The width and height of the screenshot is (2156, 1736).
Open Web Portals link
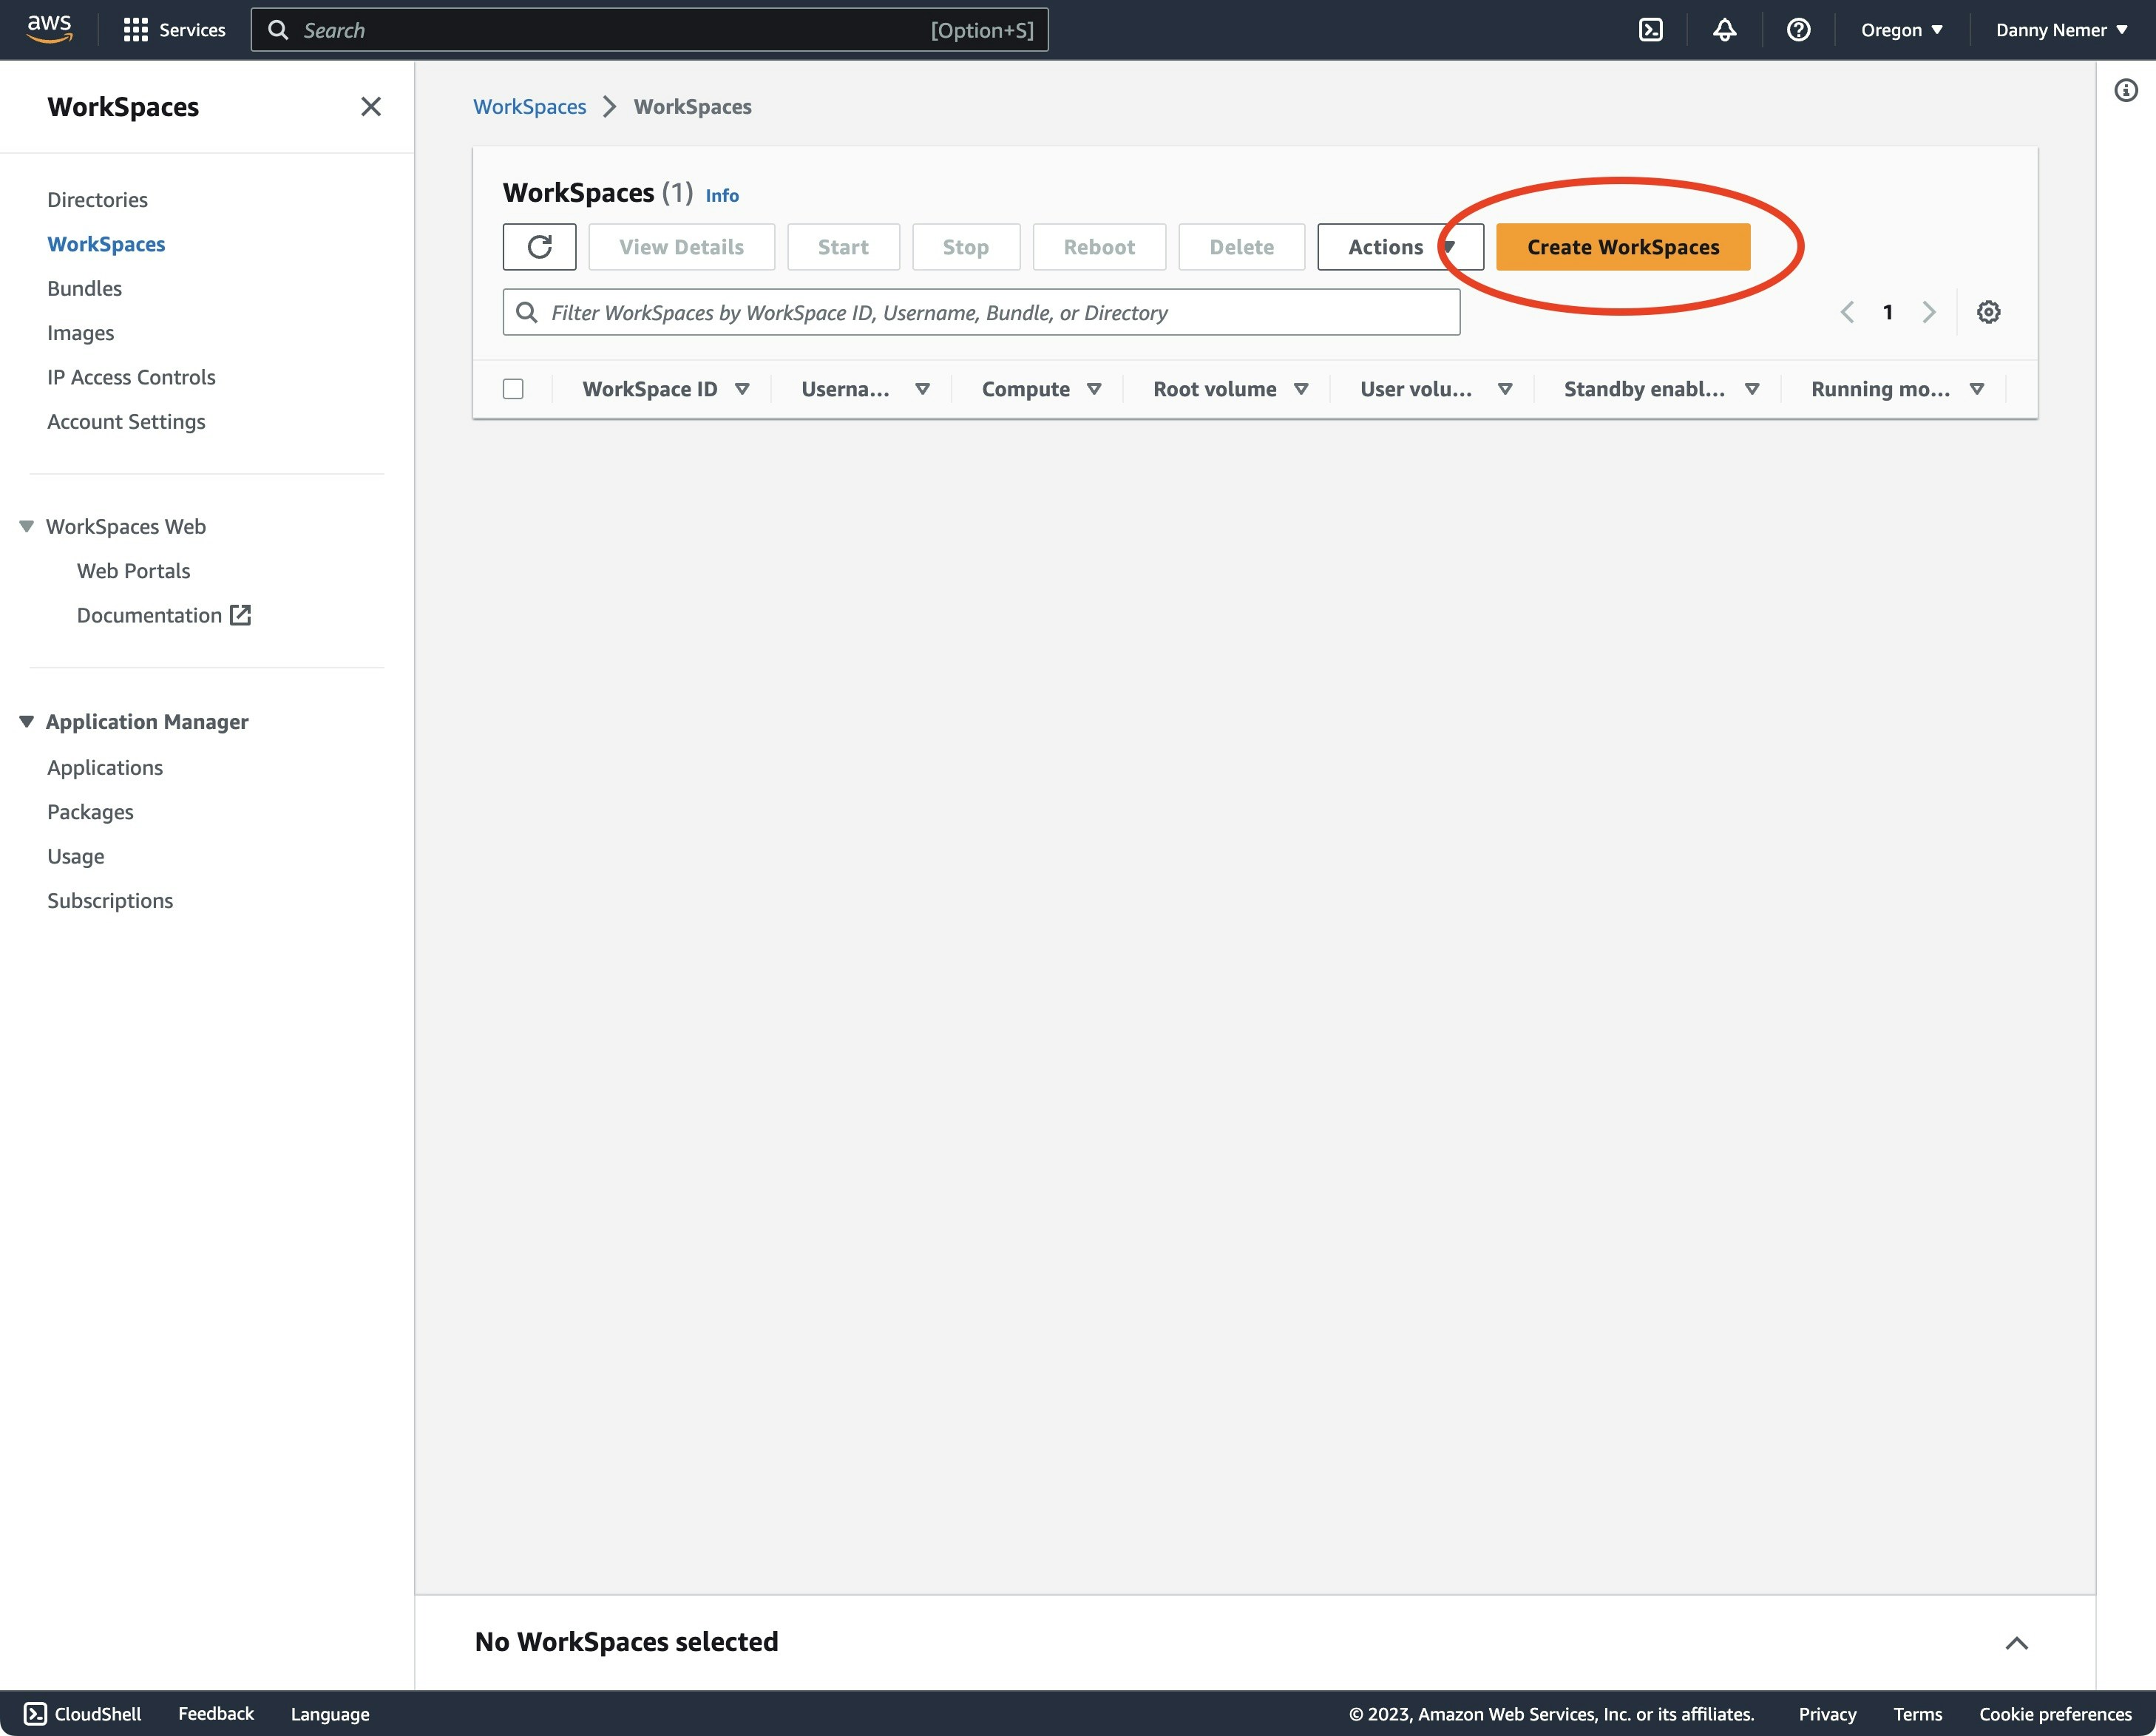click(133, 570)
